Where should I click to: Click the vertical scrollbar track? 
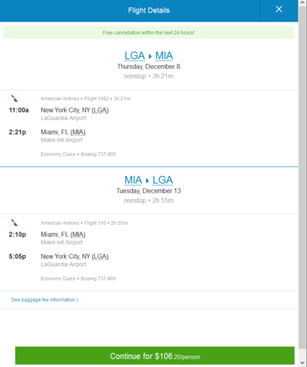[302, 183]
